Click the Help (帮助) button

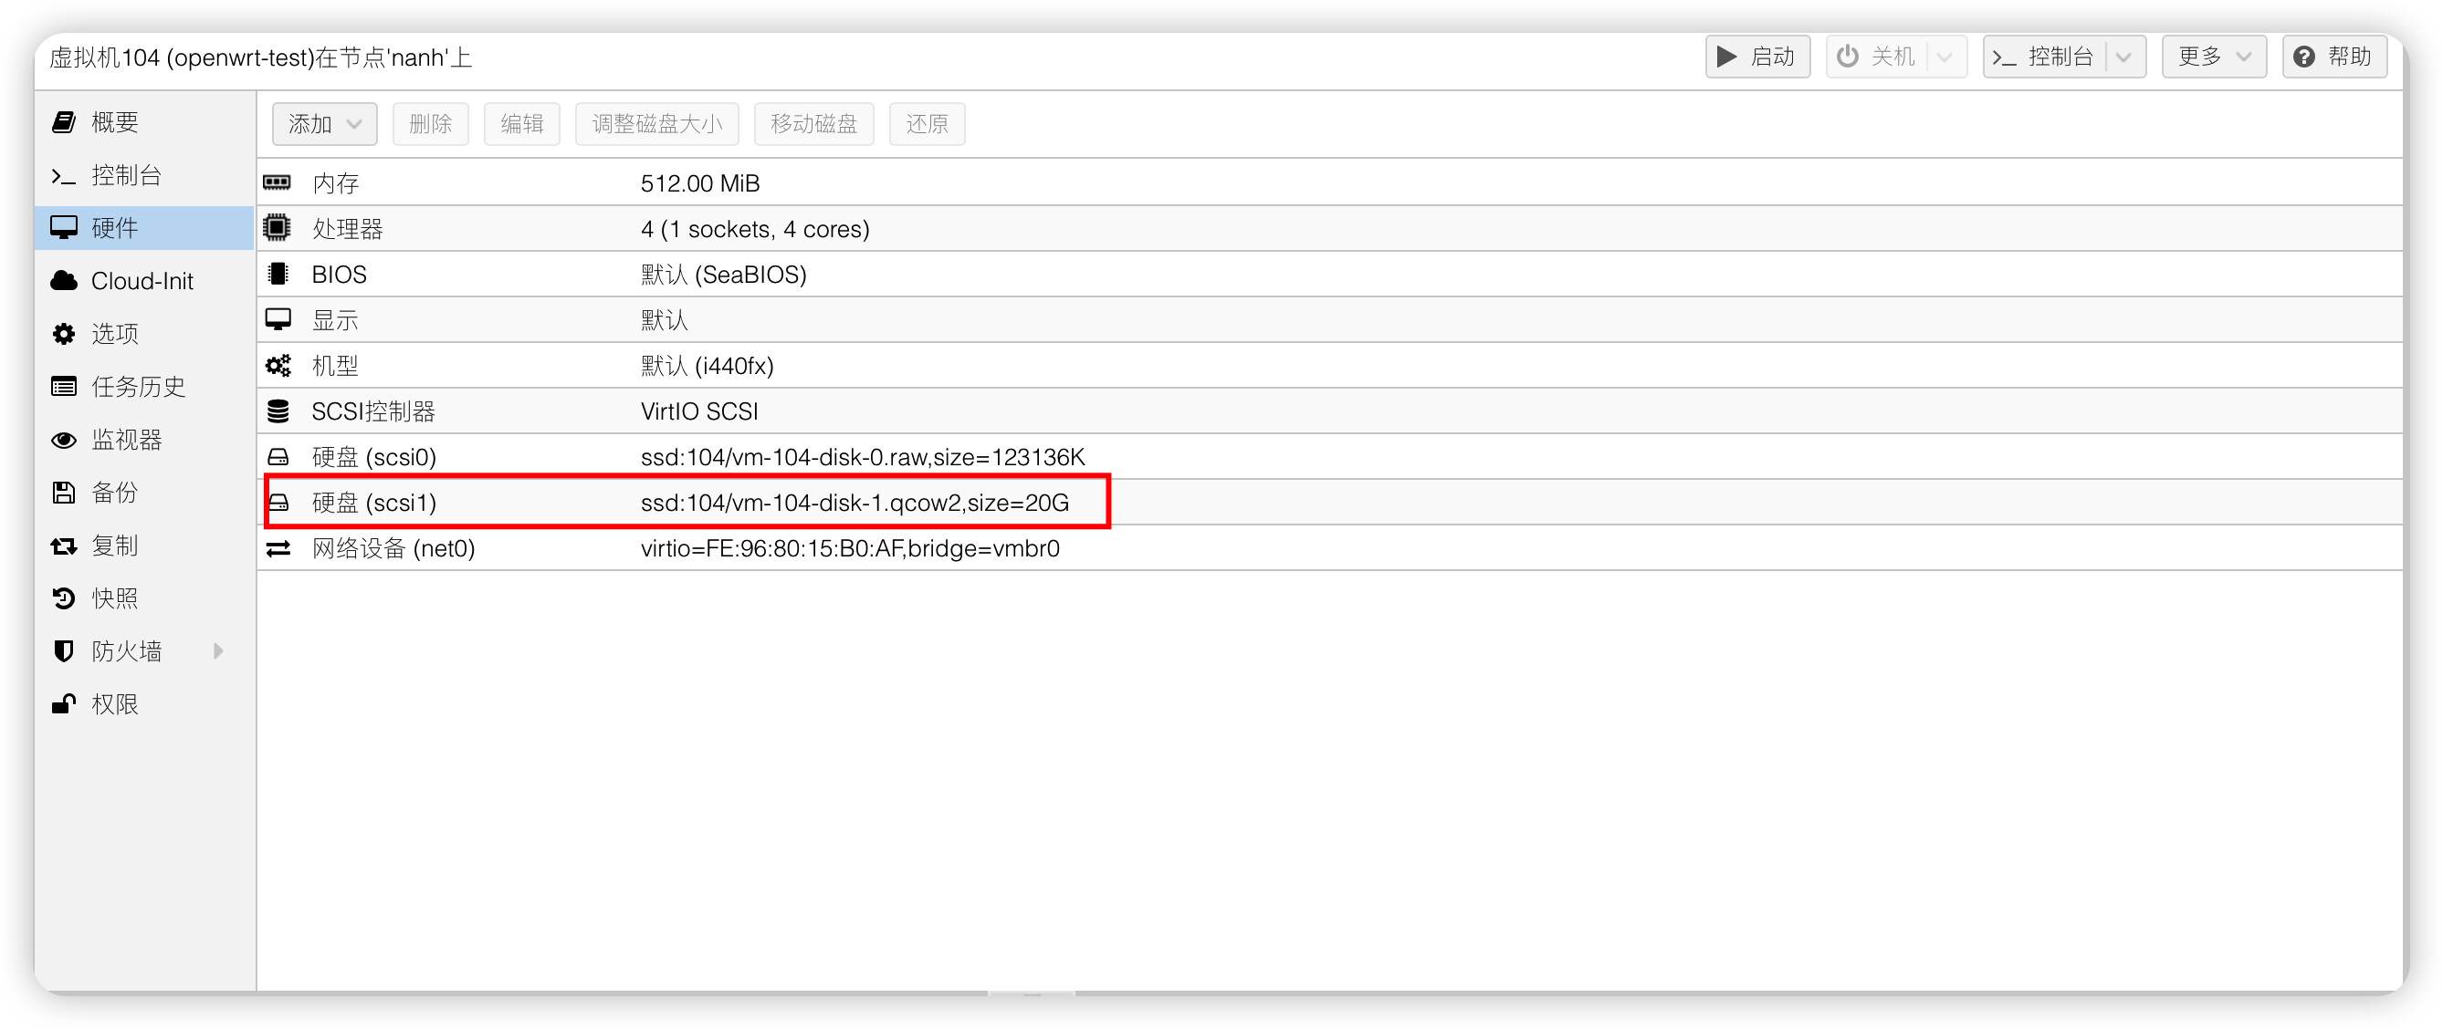point(2333,57)
